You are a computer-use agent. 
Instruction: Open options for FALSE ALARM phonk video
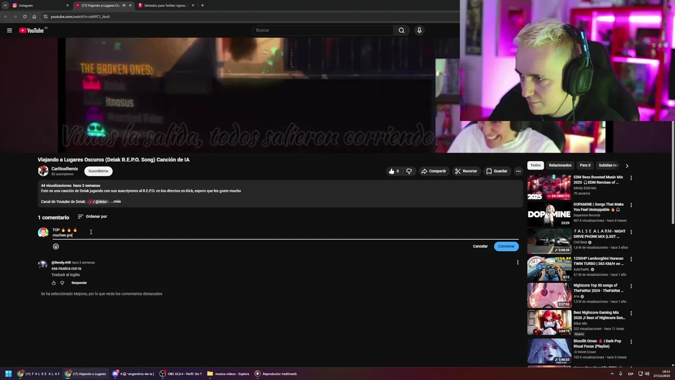click(x=631, y=232)
